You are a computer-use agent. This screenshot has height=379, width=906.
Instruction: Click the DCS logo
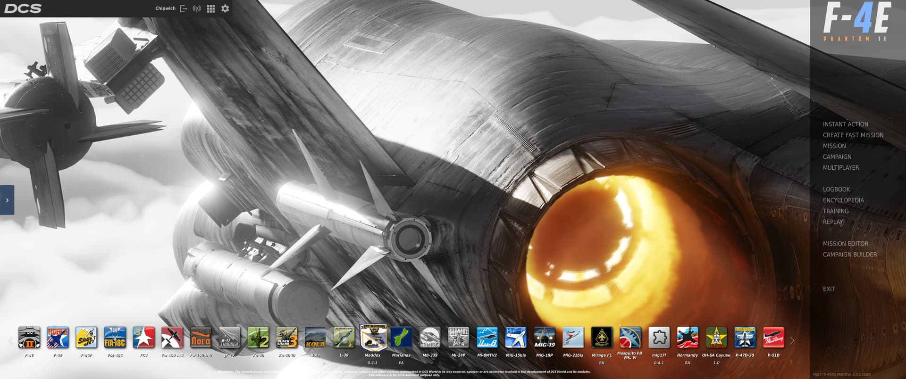[x=23, y=8]
